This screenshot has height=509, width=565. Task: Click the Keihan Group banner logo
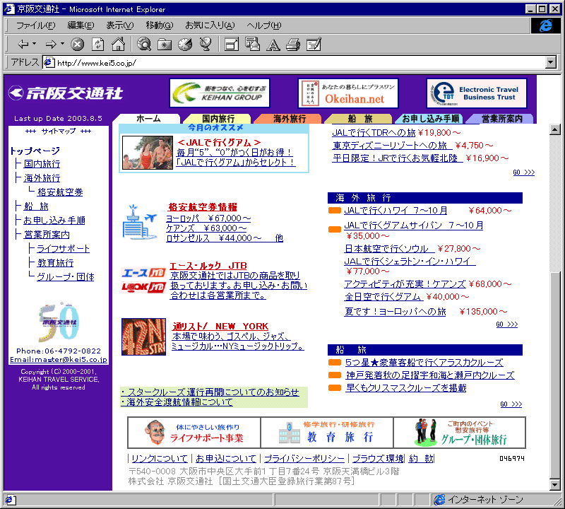tap(220, 93)
